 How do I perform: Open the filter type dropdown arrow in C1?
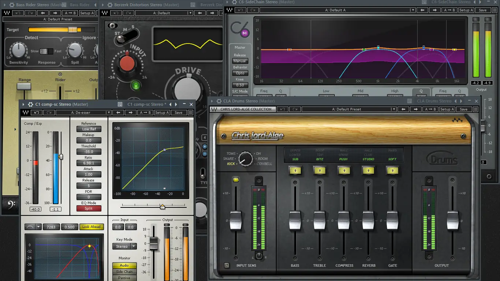pos(38,227)
